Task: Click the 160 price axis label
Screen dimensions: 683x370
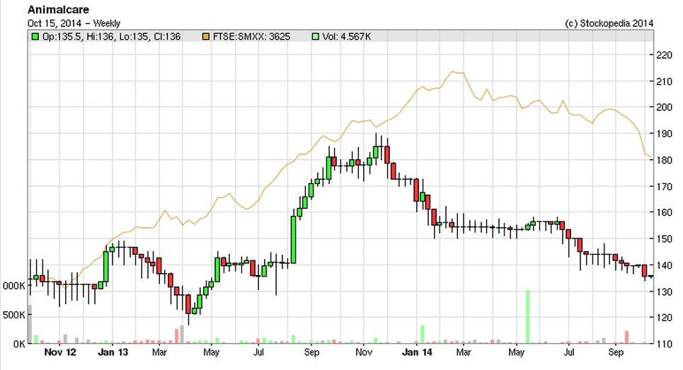Action: click(665, 212)
